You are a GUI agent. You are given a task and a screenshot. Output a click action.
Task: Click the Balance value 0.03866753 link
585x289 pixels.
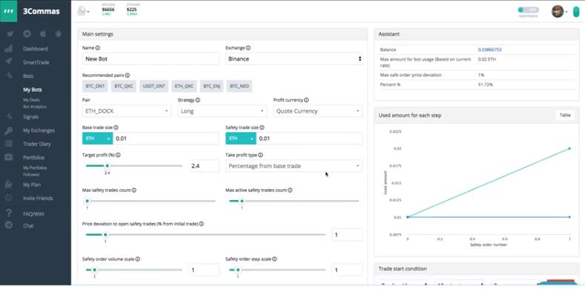point(489,50)
